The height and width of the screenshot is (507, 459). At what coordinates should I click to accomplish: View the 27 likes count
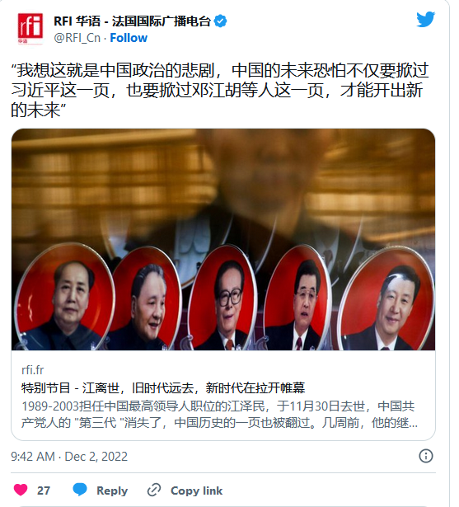click(x=44, y=491)
